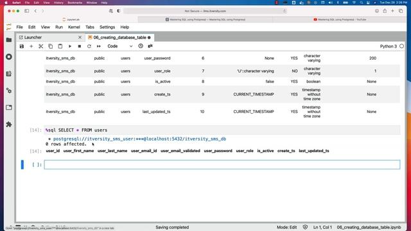Open the Extension Manager puzzle icon
Screen dimensions: 411x231
pos(9,124)
